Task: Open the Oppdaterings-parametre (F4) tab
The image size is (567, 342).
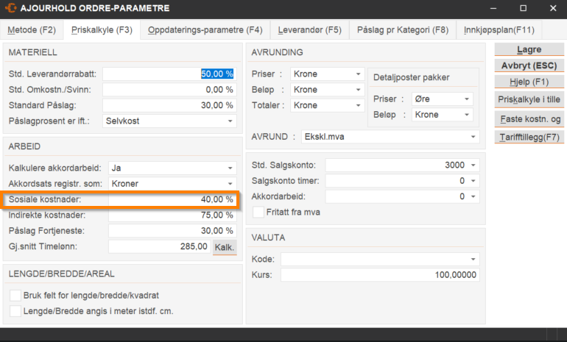Action: coord(205,30)
